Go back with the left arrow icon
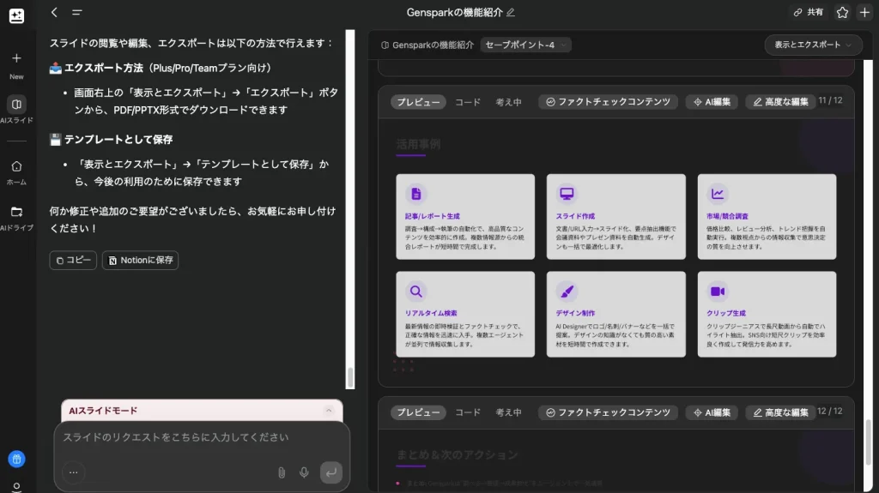 (54, 12)
